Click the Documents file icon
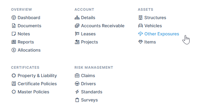200x109 pixels. click(14, 26)
